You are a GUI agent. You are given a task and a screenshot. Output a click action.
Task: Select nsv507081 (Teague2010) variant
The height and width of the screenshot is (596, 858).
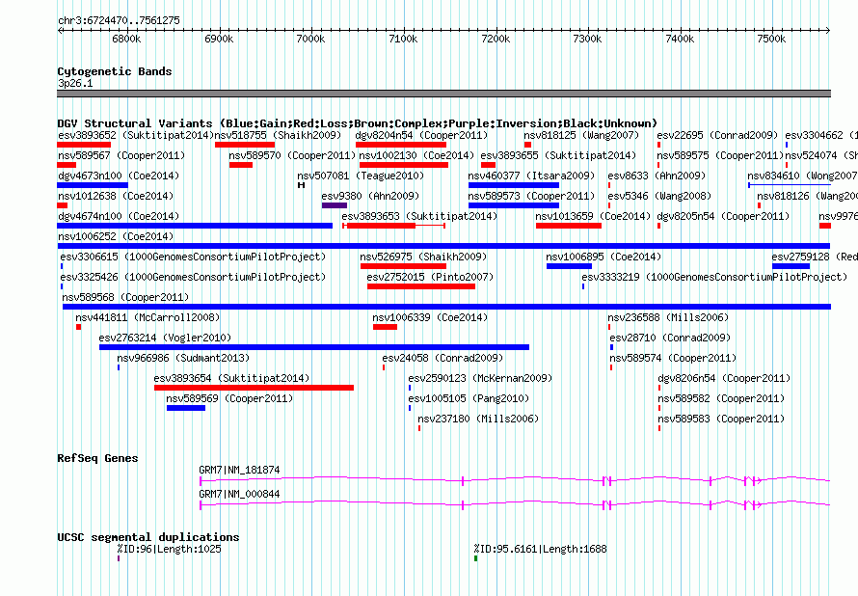point(361,176)
